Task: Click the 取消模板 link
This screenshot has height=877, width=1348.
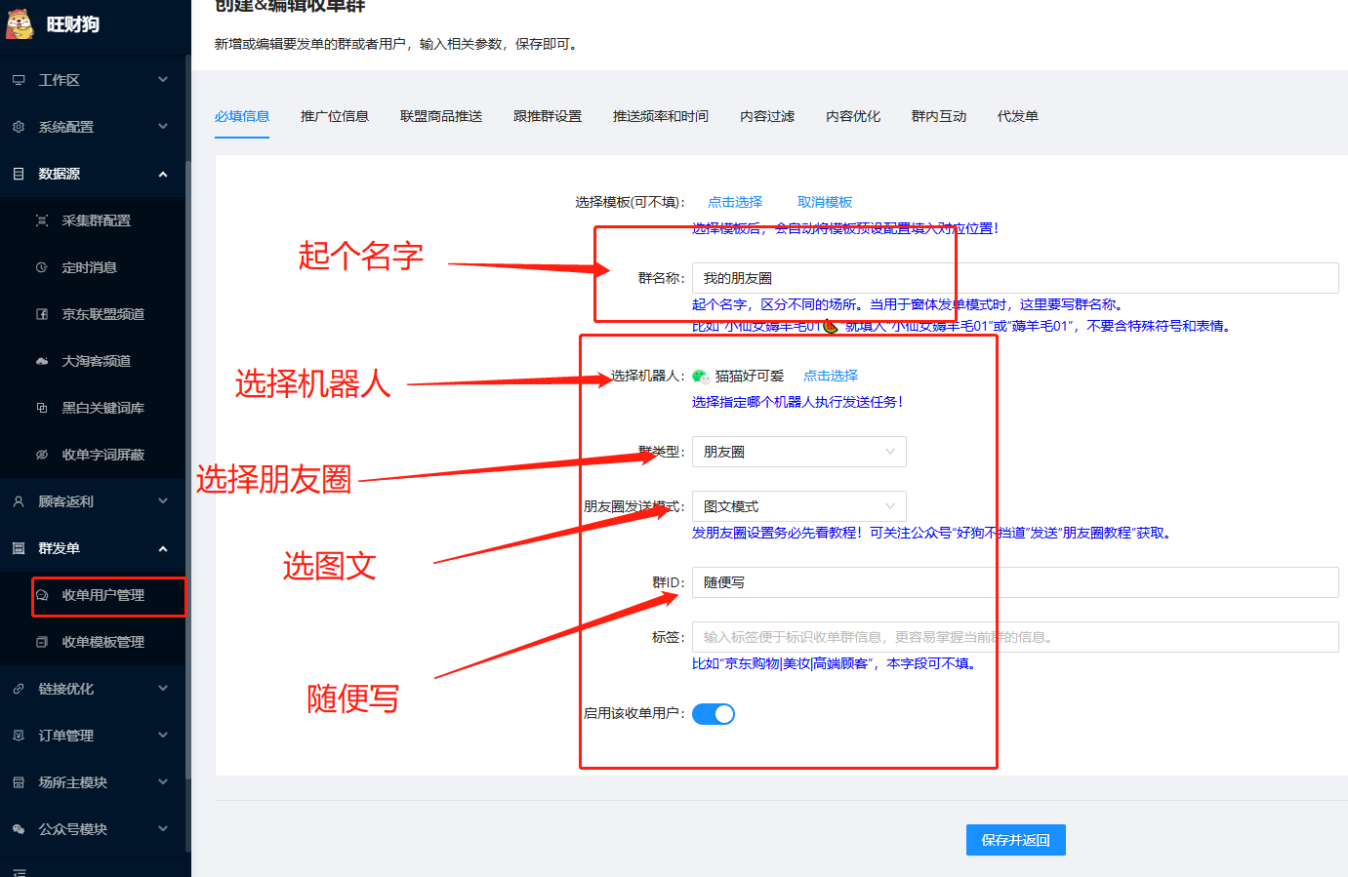Action: pos(825,202)
